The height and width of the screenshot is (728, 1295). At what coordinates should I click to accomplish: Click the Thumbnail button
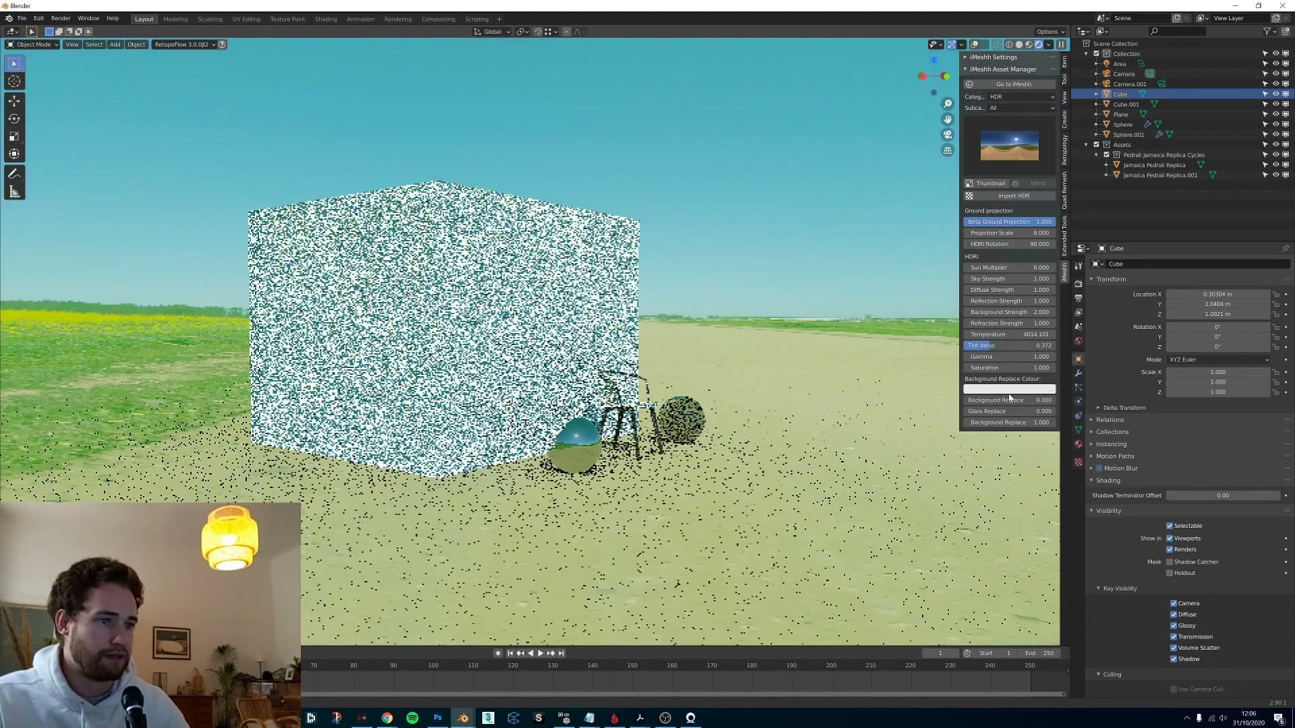[986, 183]
